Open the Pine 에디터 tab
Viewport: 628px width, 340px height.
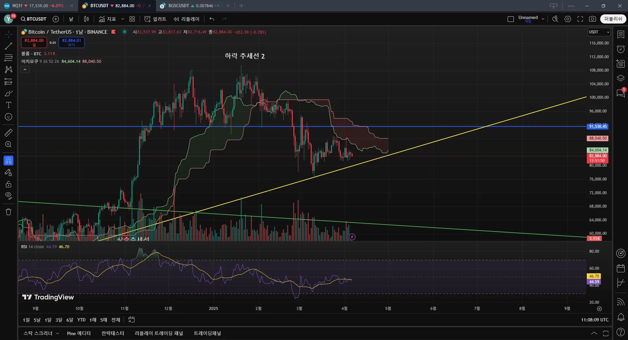point(79,333)
